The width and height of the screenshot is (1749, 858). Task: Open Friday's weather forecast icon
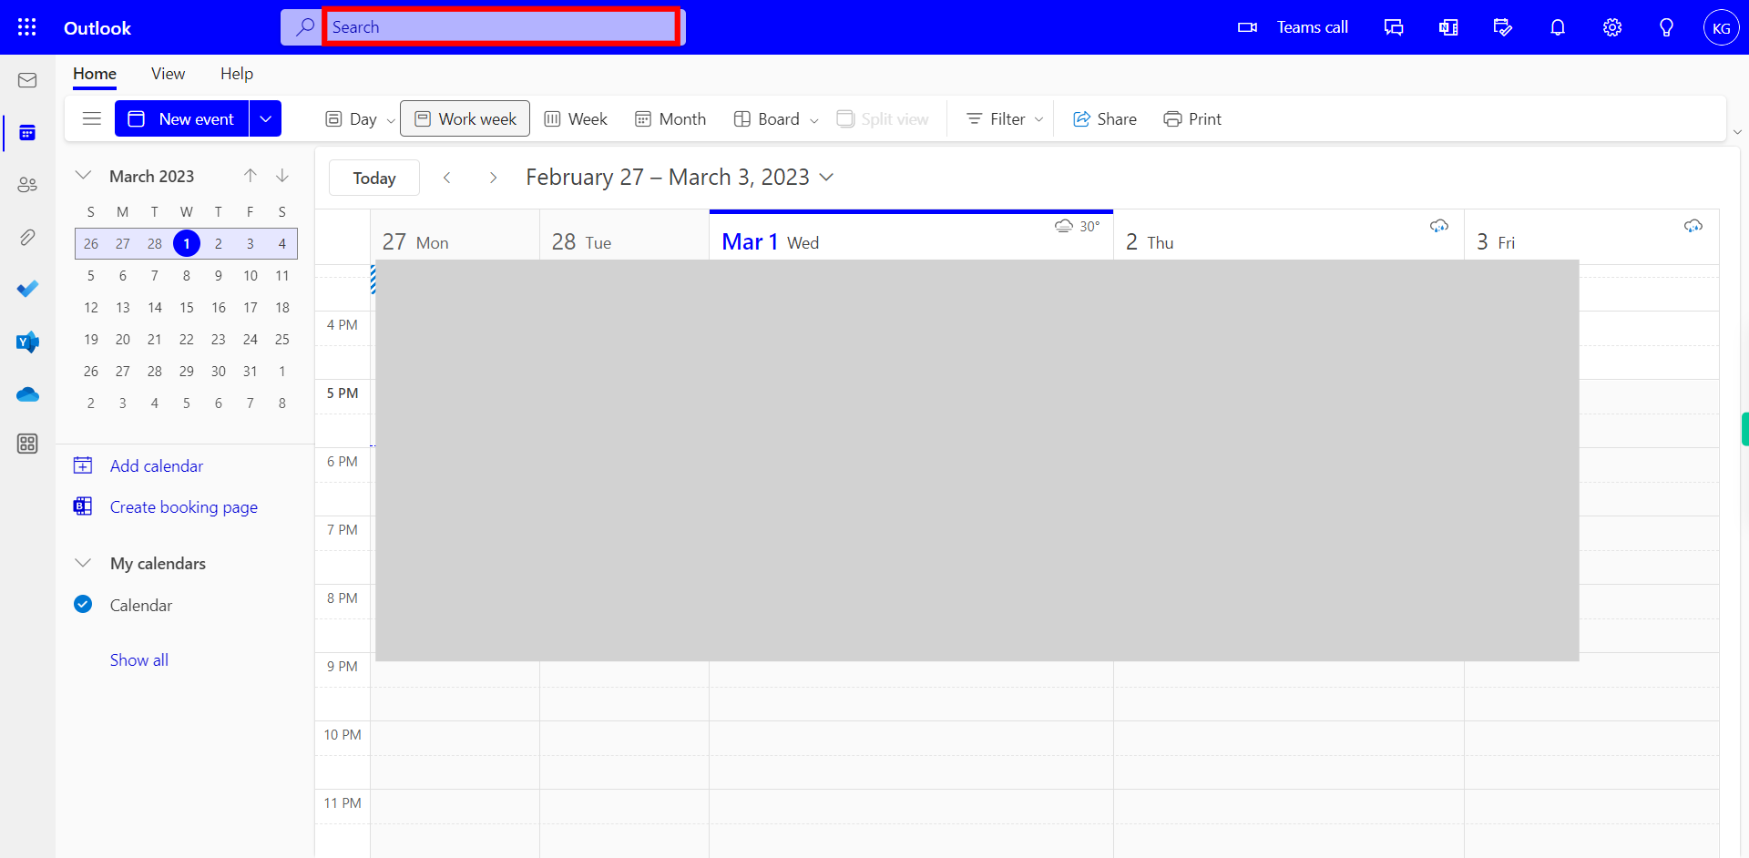point(1693,226)
